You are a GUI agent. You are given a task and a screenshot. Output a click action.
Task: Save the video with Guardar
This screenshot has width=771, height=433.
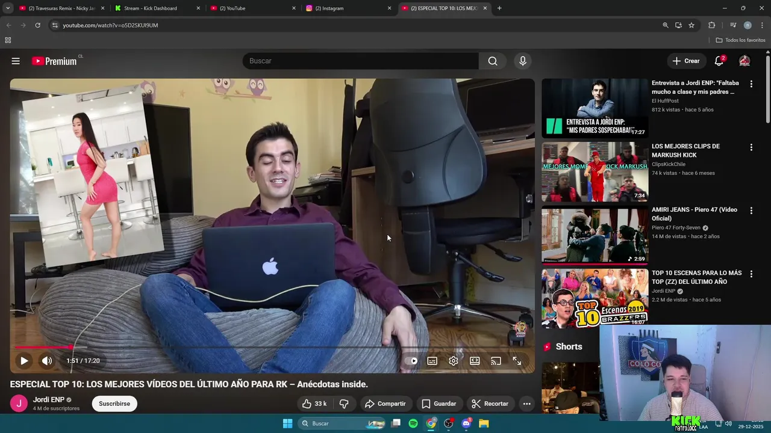point(439,404)
